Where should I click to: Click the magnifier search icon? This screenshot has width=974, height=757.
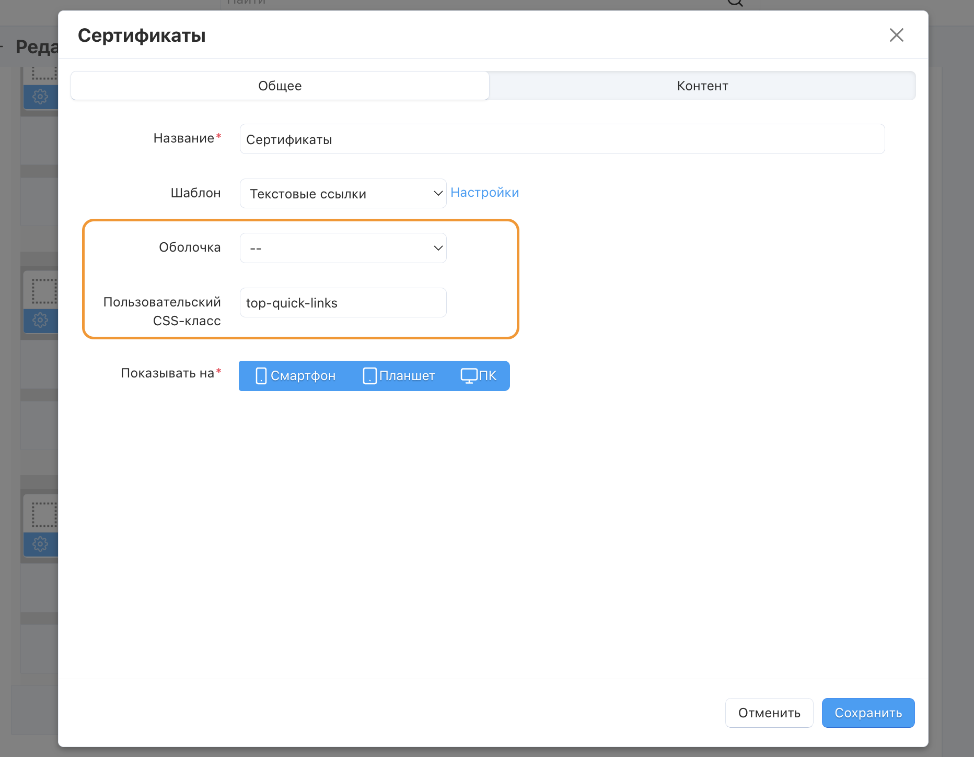point(735,3)
